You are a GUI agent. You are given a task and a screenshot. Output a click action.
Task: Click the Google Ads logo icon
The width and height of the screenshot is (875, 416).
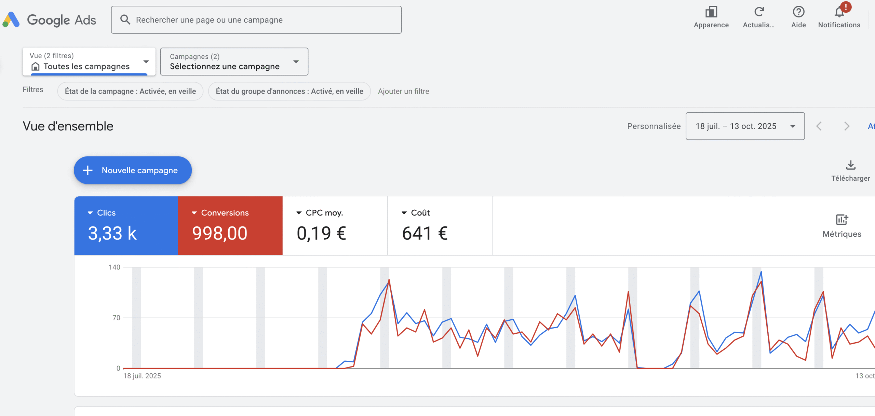coord(11,19)
